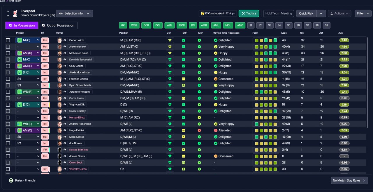The width and height of the screenshot is (373, 192).
Task: Click Mohamed Salah's player portrait
Action: pyautogui.click(x=60, y=53)
